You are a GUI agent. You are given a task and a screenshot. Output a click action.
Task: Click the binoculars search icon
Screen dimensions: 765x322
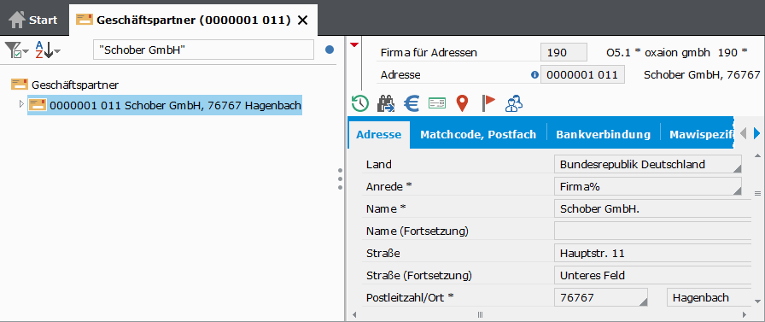387,103
